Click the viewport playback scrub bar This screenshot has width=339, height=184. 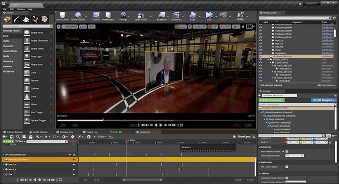[x=156, y=120]
